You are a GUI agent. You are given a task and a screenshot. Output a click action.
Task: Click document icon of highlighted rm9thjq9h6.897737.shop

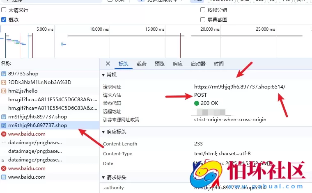pos(4,125)
